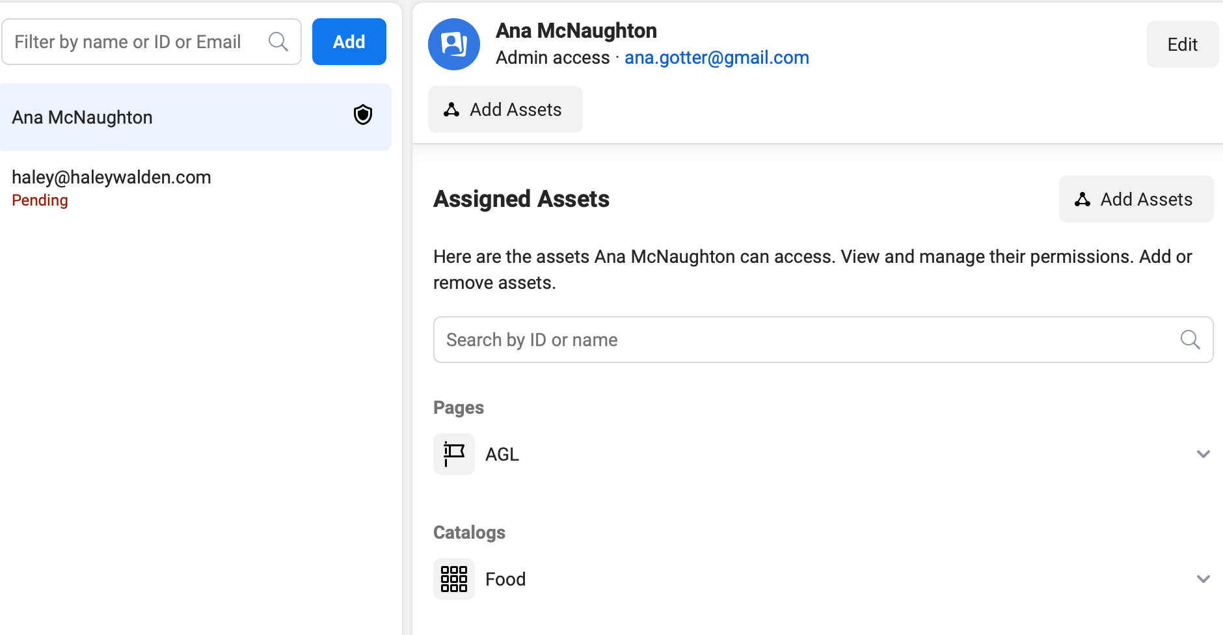Select the magnifying glass in the filter field
1223x635 pixels.
pos(278,41)
